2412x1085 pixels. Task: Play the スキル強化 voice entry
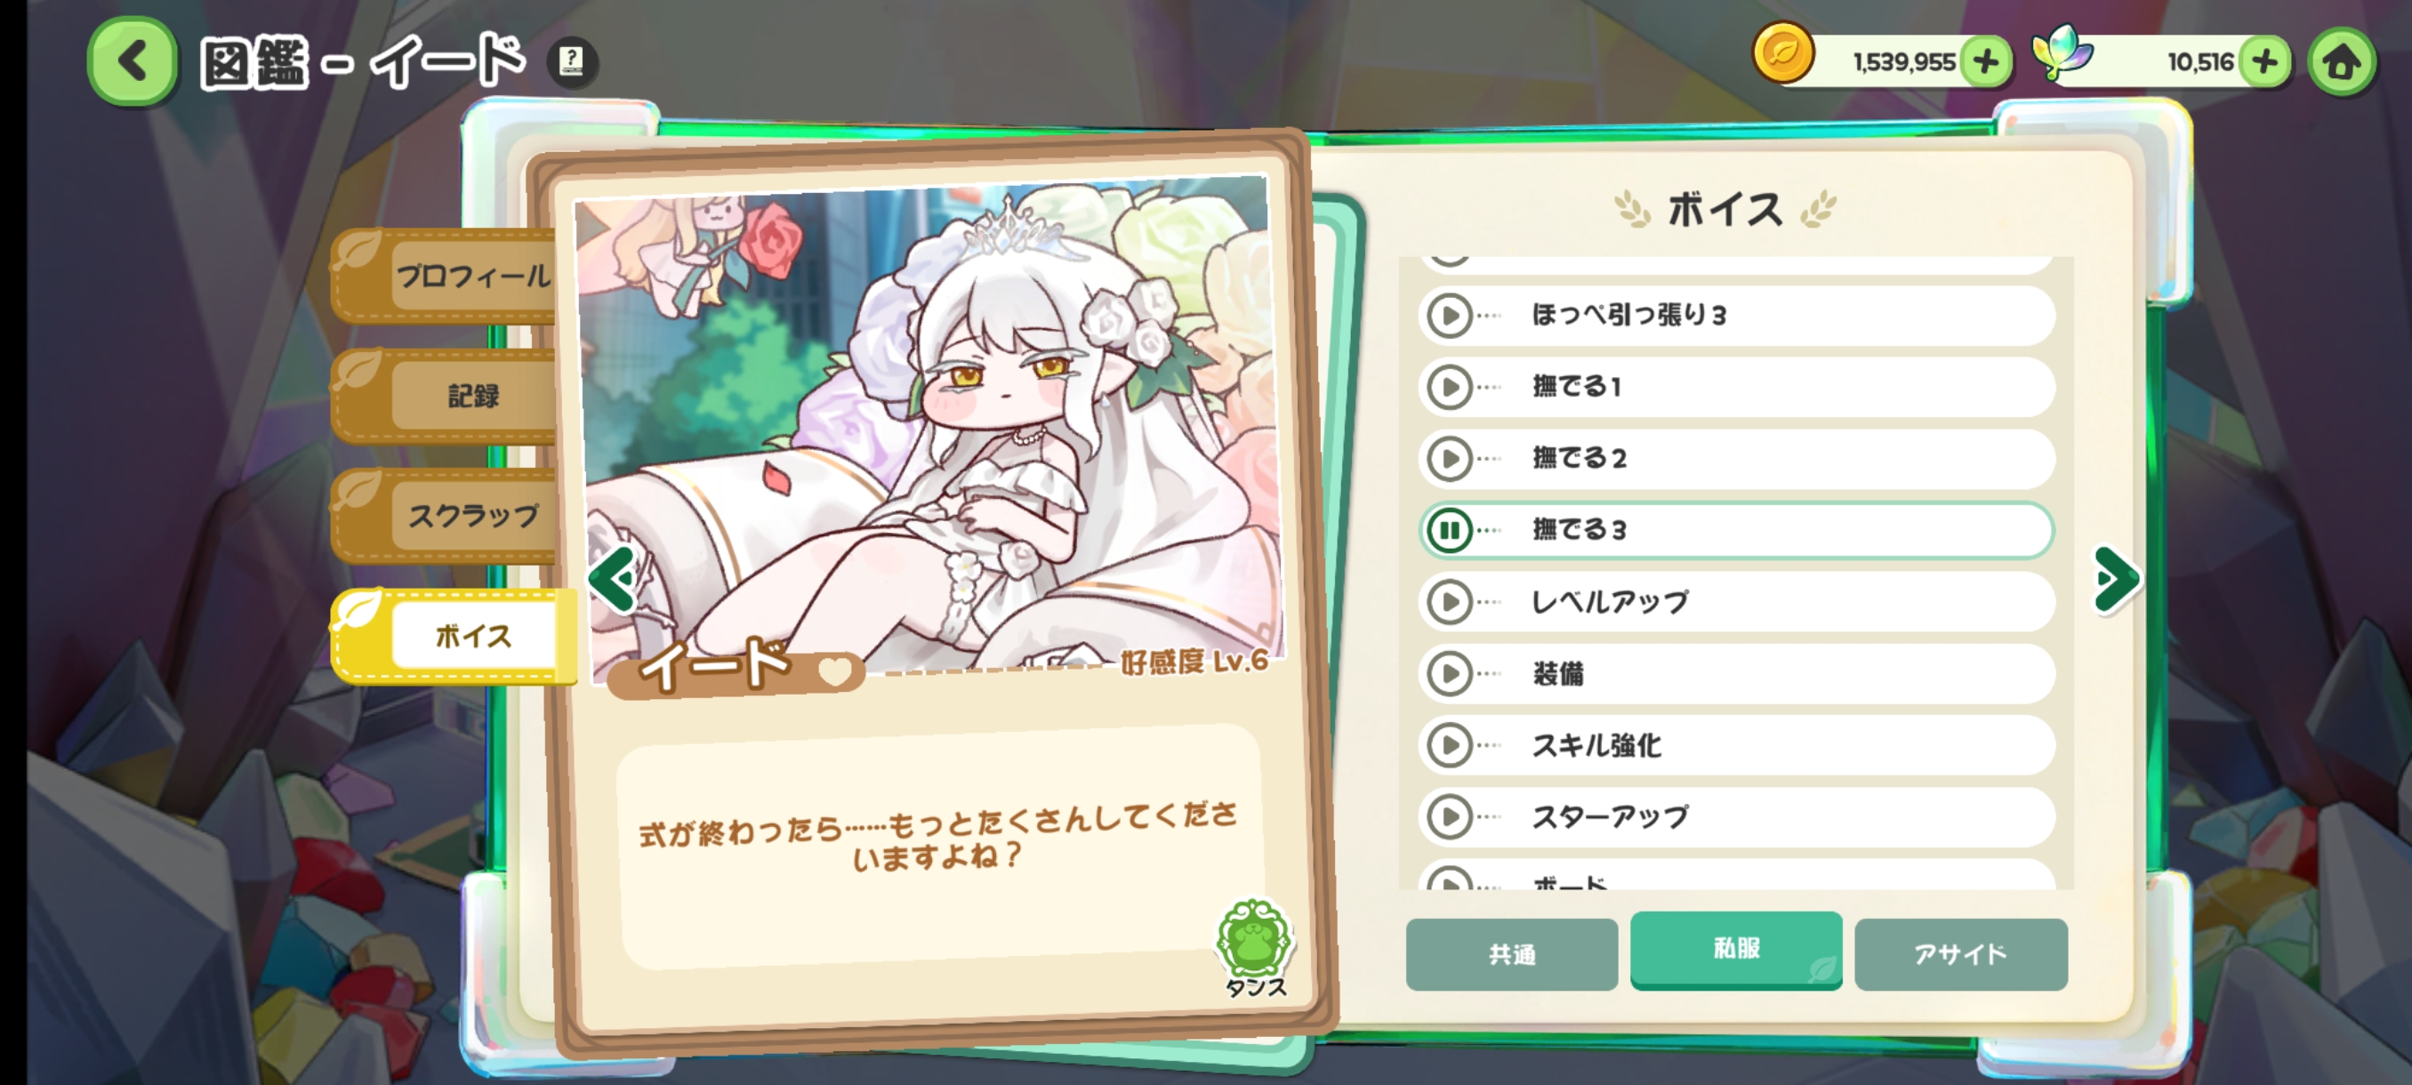1450,745
